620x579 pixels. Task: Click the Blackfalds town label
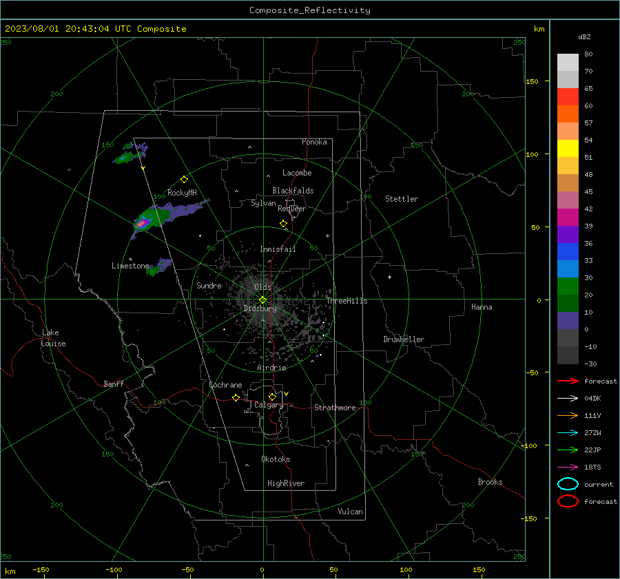point(293,191)
